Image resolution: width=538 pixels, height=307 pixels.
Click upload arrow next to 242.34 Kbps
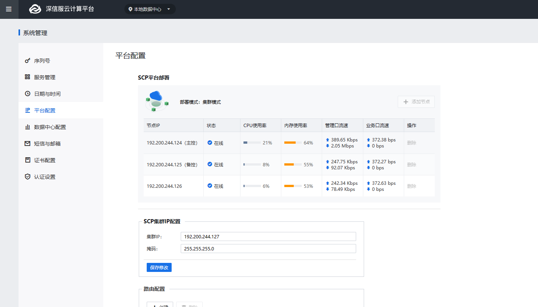tap(327, 183)
